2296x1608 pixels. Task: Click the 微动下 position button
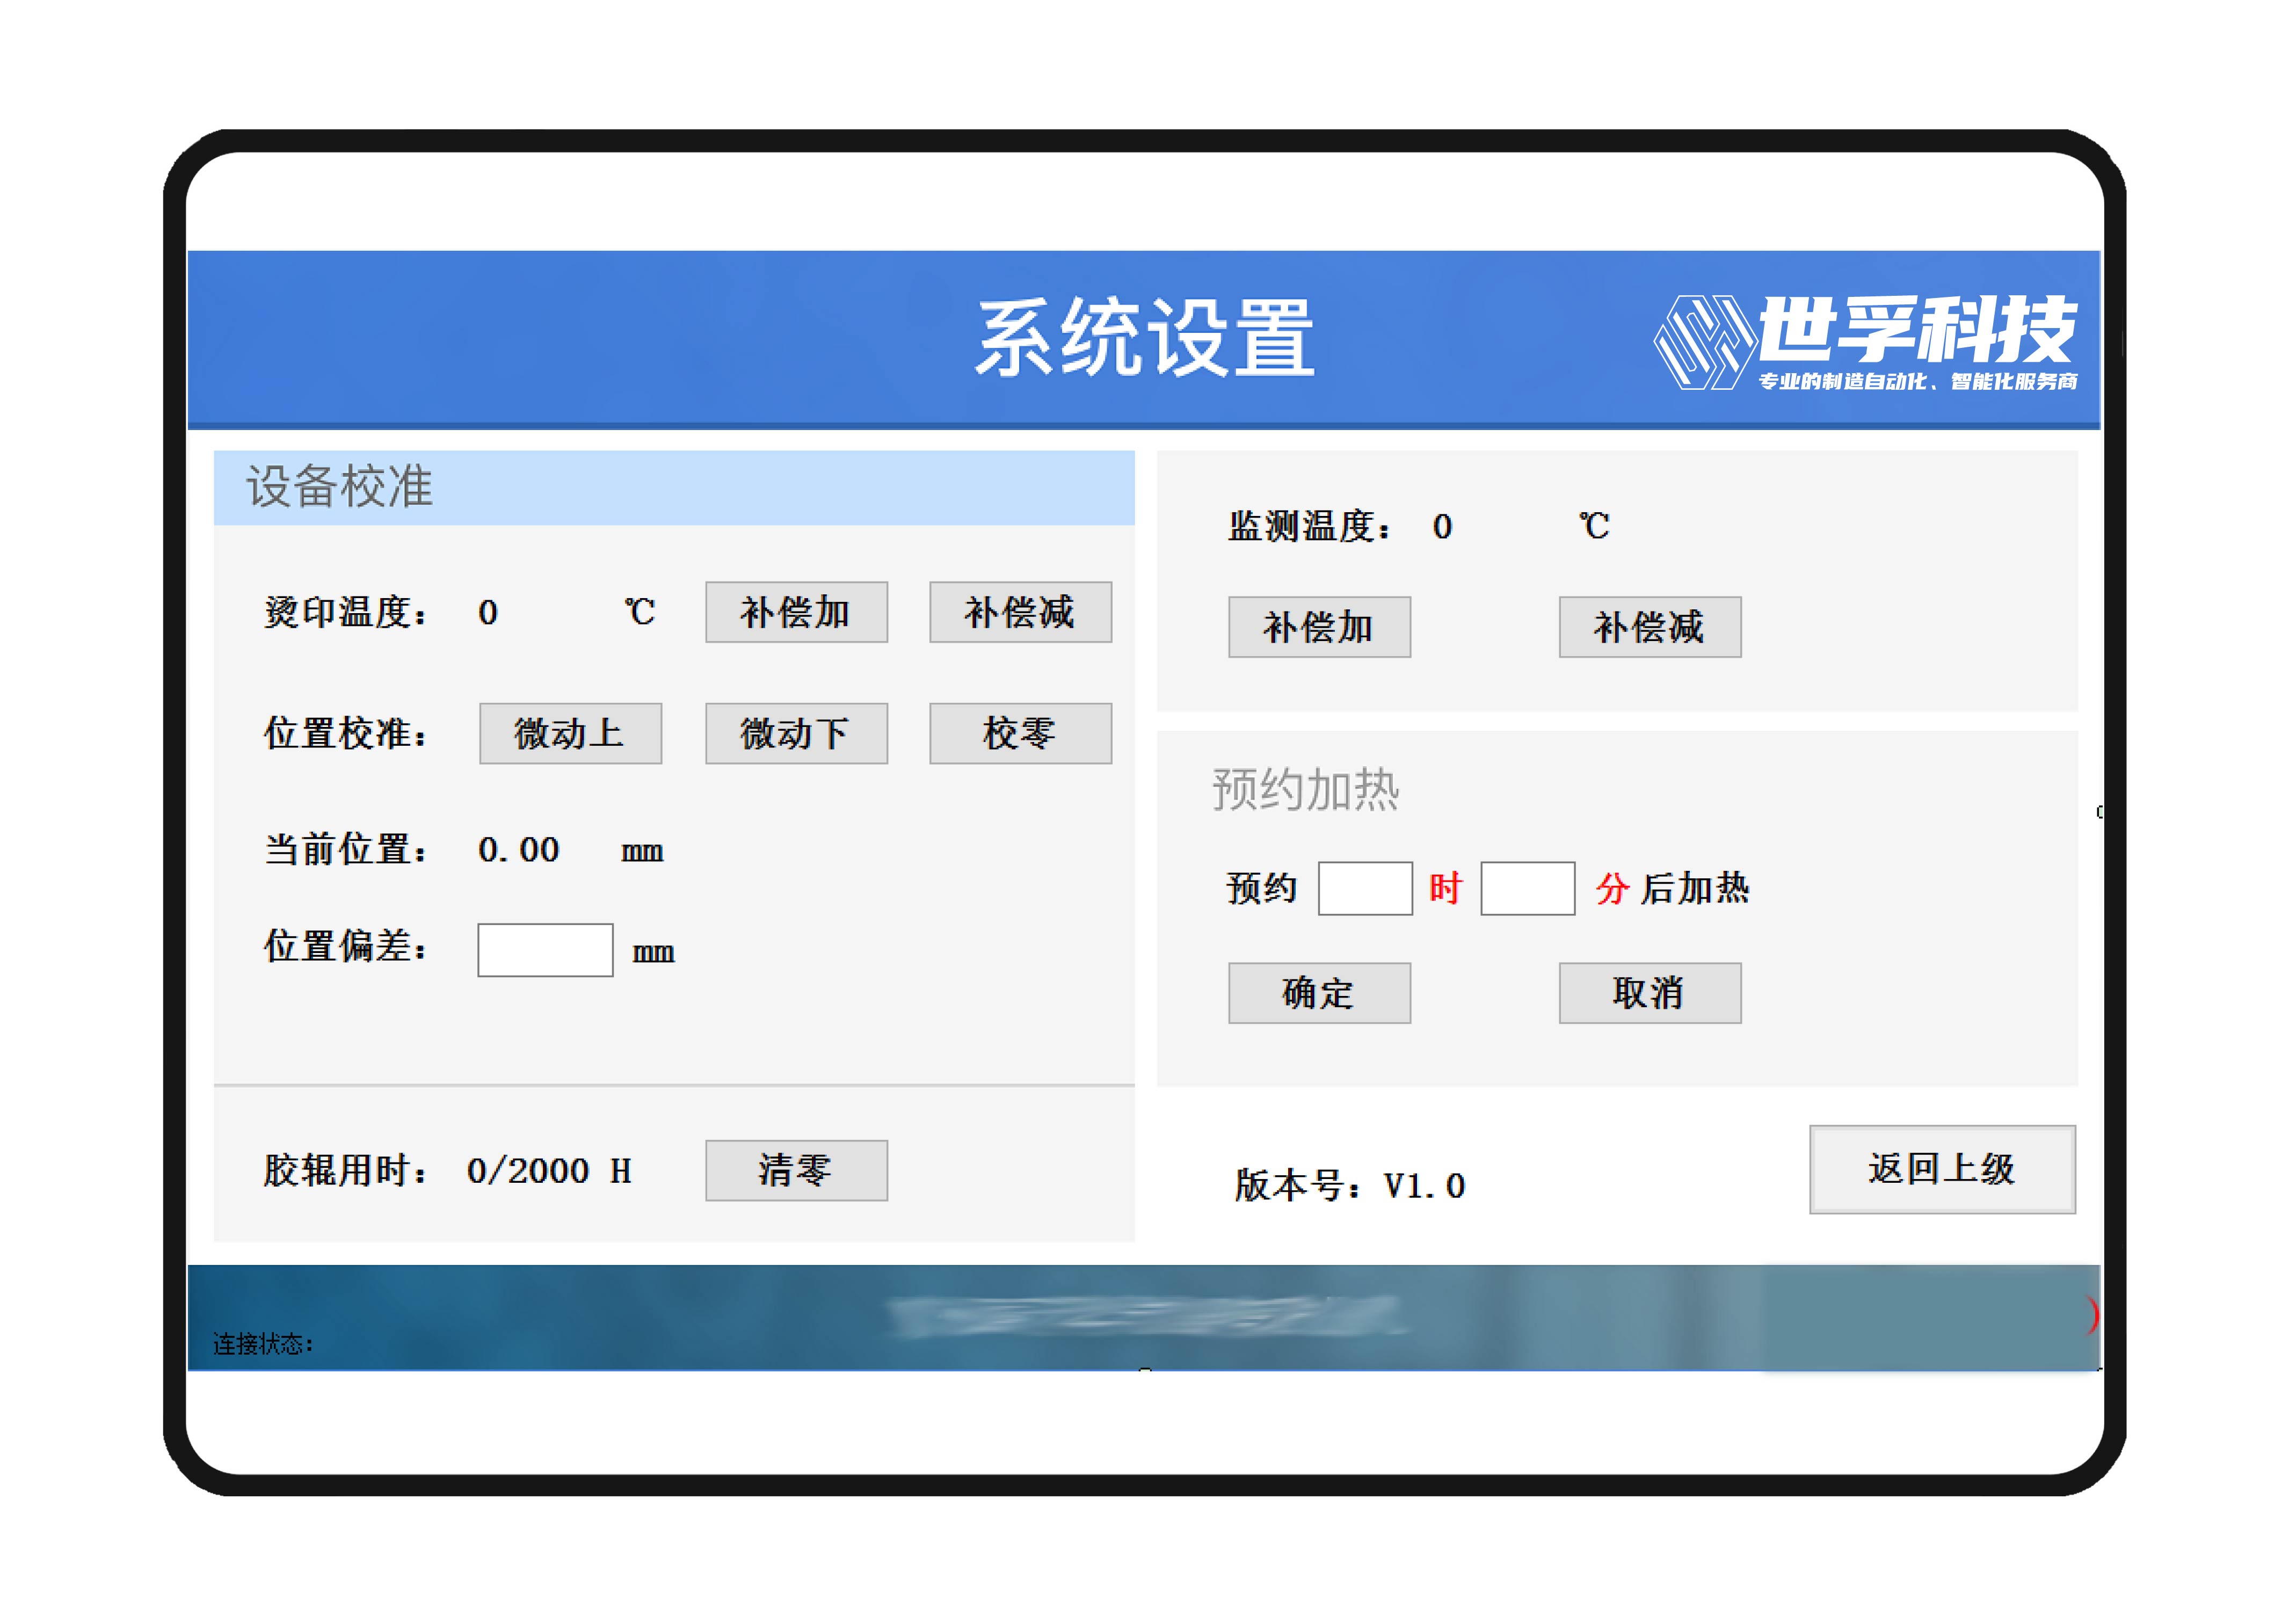[x=796, y=733]
